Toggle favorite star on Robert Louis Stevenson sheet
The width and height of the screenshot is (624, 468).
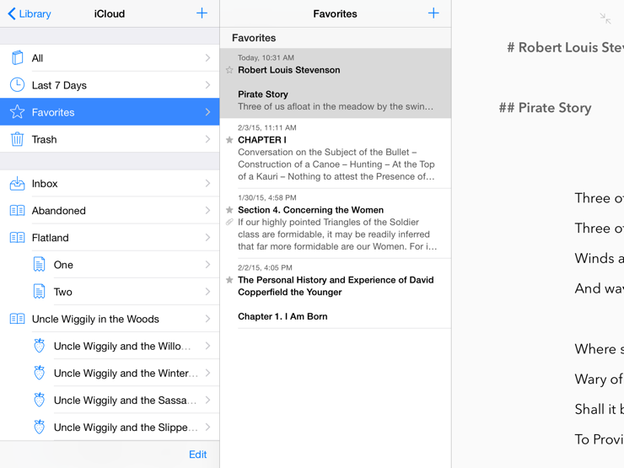[x=229, y=70]
